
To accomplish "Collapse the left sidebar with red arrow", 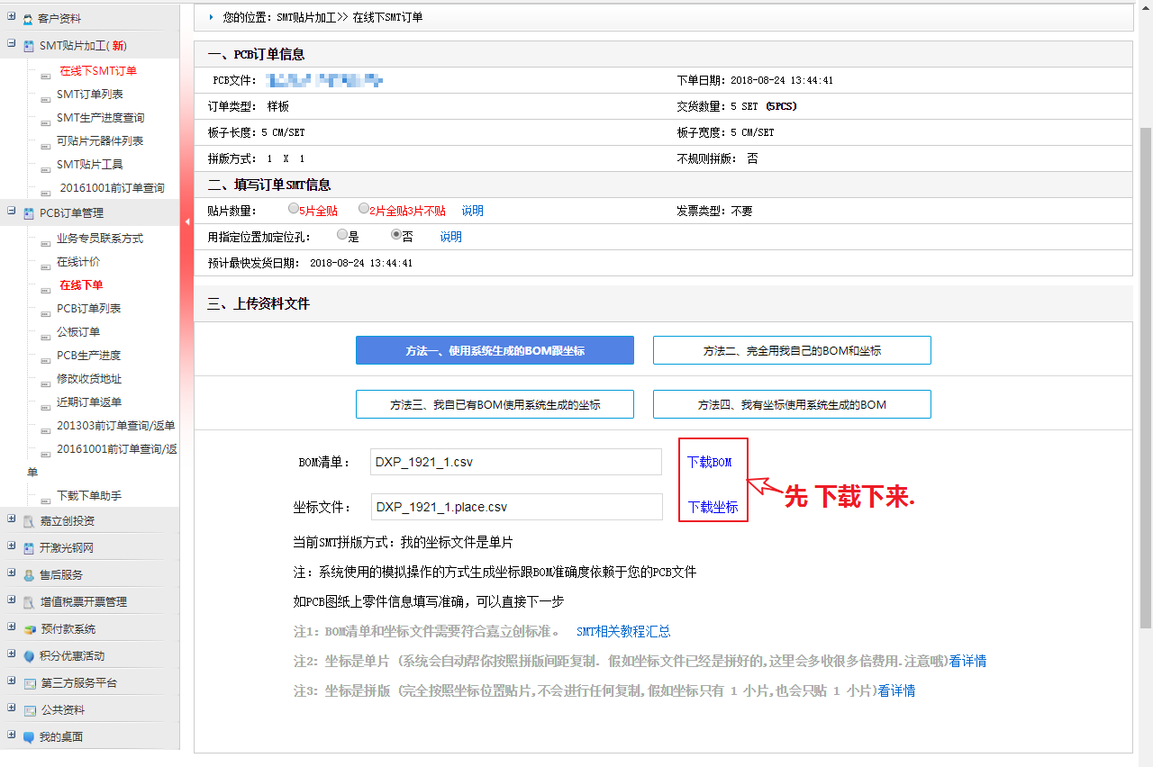I will (186, 221).
